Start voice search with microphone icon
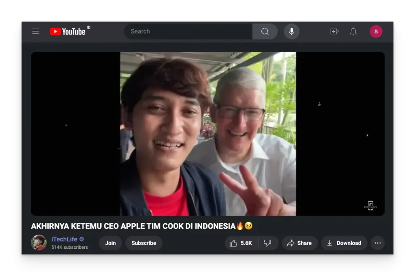The image size is (415, 276). tap(292, 31)
